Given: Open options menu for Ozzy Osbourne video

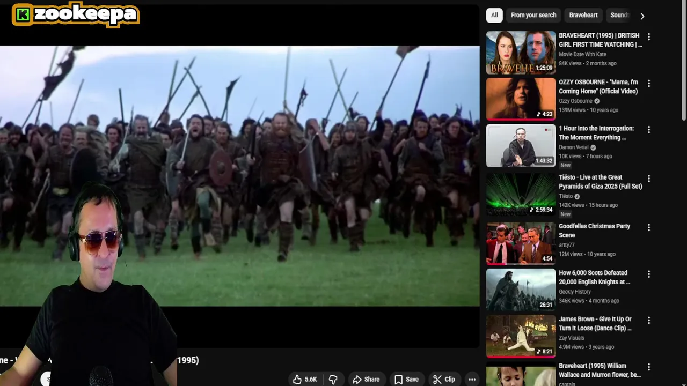Looking at the screenshot, I should pos(649,83).
